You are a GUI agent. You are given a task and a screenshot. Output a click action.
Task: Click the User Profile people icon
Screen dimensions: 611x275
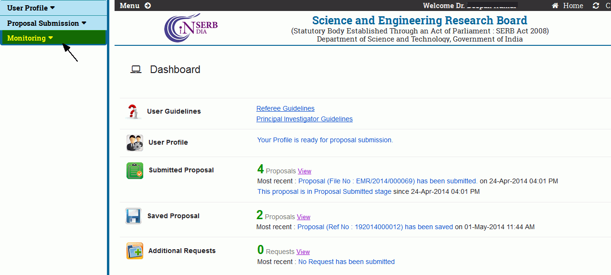coord(135,143)
